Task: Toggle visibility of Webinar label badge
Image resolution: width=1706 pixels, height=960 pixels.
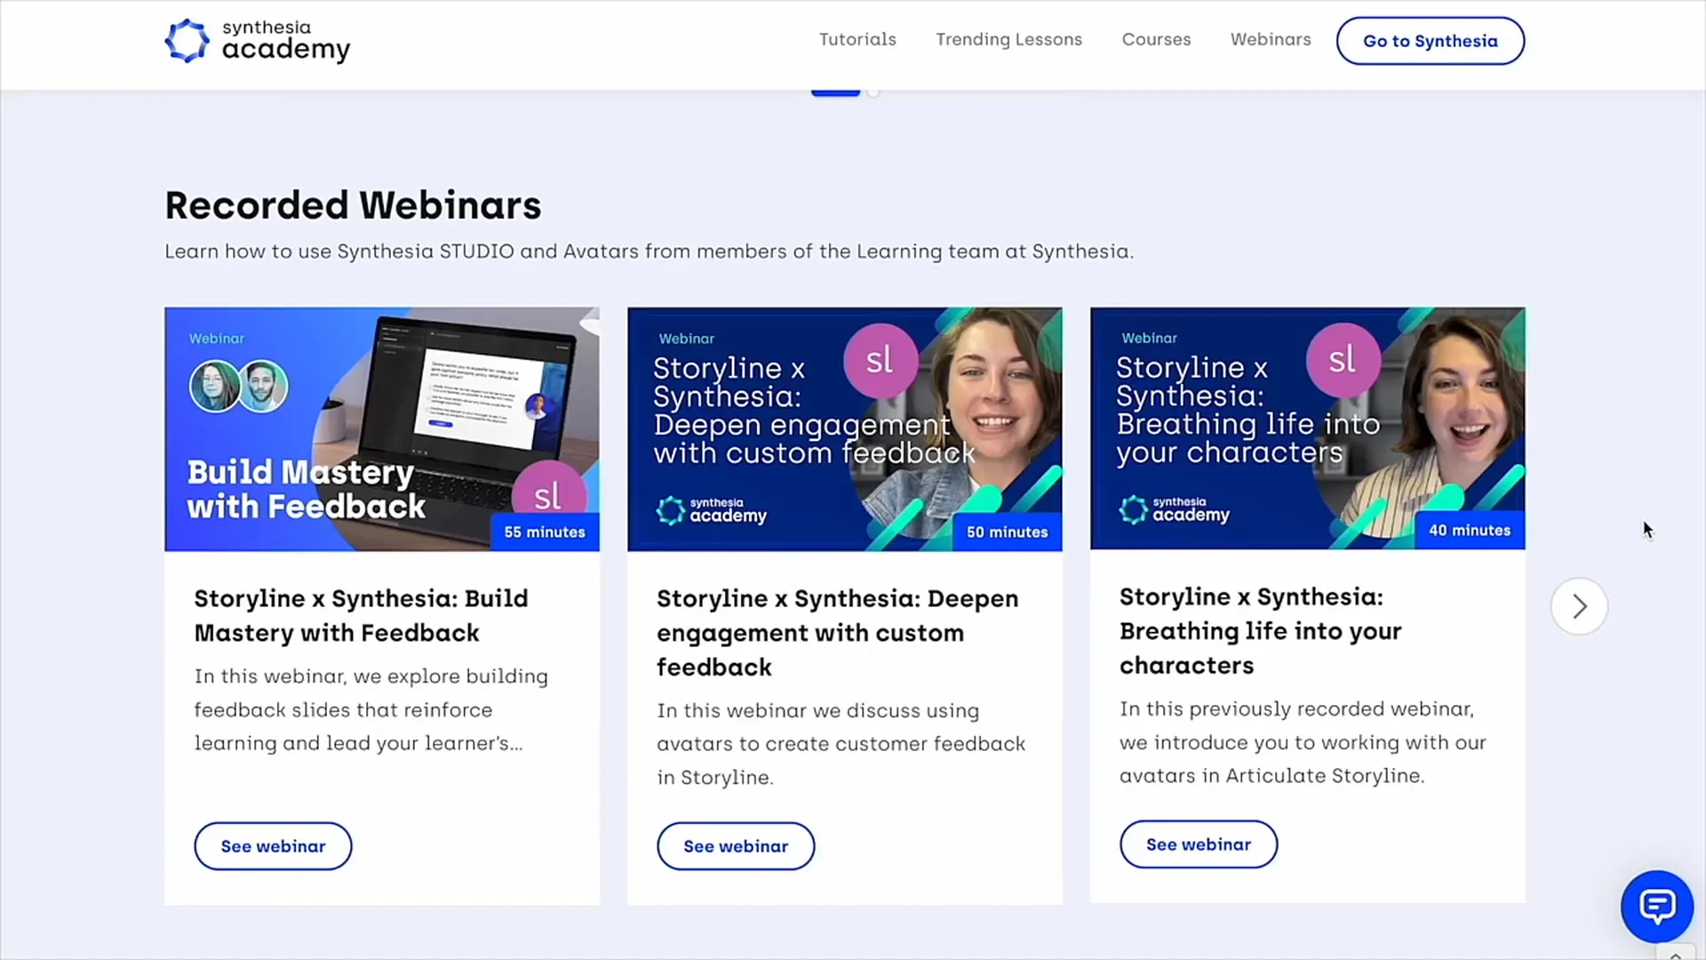Action: coord(216,339)
